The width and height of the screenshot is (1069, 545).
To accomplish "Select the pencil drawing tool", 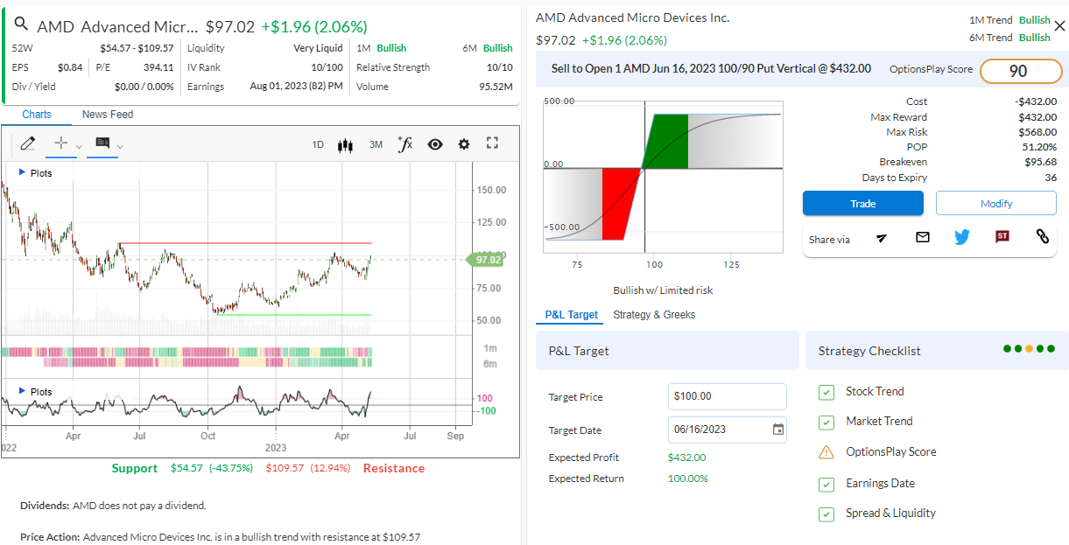I will point(27,143).
